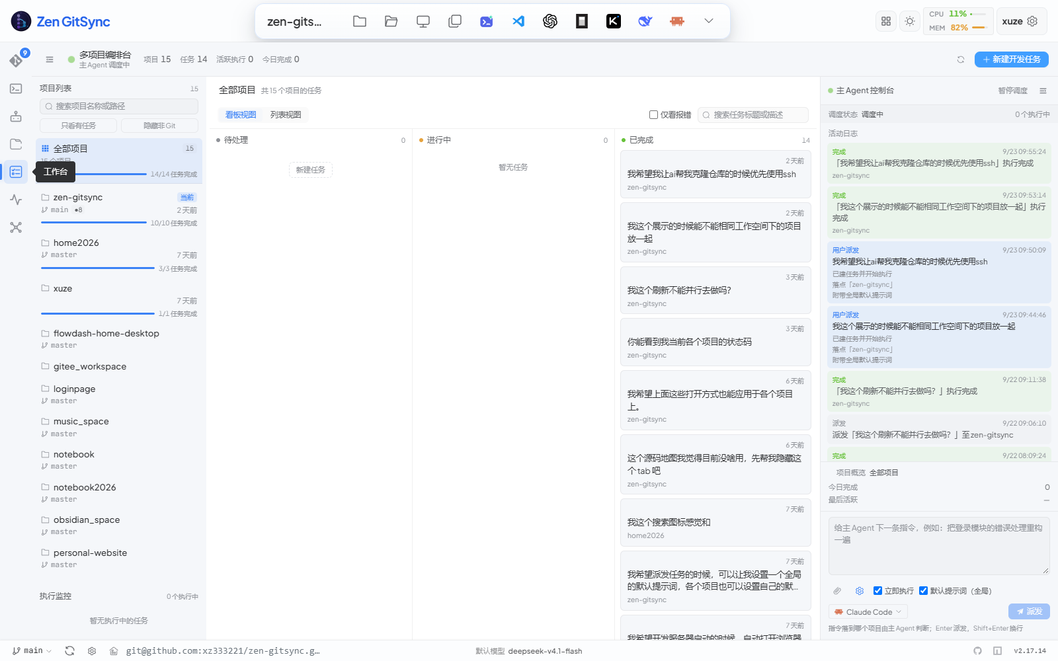Open the main branch dropdown in the status bar
The width and height of the screenshot is (1058, 661).
coord(32,651)
